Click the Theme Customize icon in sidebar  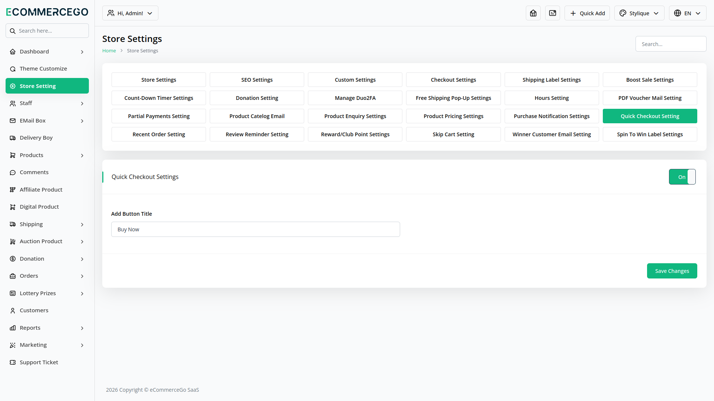tap(13, 69)
